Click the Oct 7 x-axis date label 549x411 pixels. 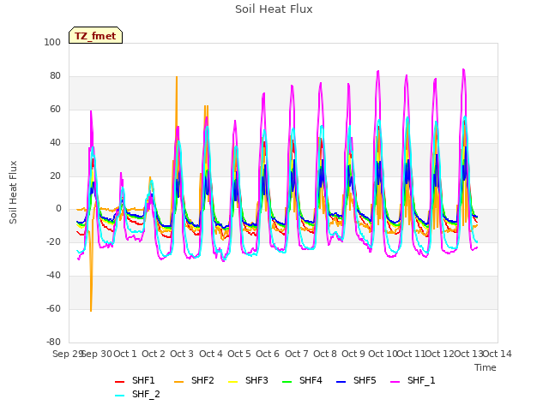(x=297, y=354)
